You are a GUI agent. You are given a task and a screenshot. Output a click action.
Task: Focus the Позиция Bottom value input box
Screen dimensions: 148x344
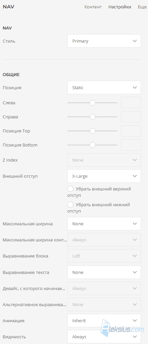tap(131, 145)
